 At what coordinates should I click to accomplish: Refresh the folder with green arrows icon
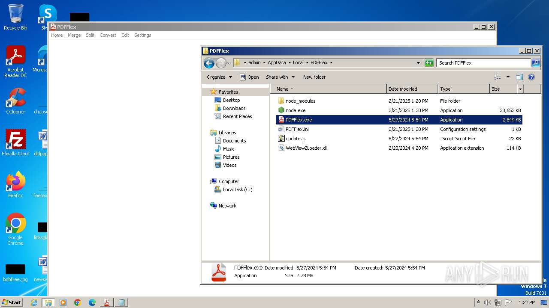[x=429, y=63]
